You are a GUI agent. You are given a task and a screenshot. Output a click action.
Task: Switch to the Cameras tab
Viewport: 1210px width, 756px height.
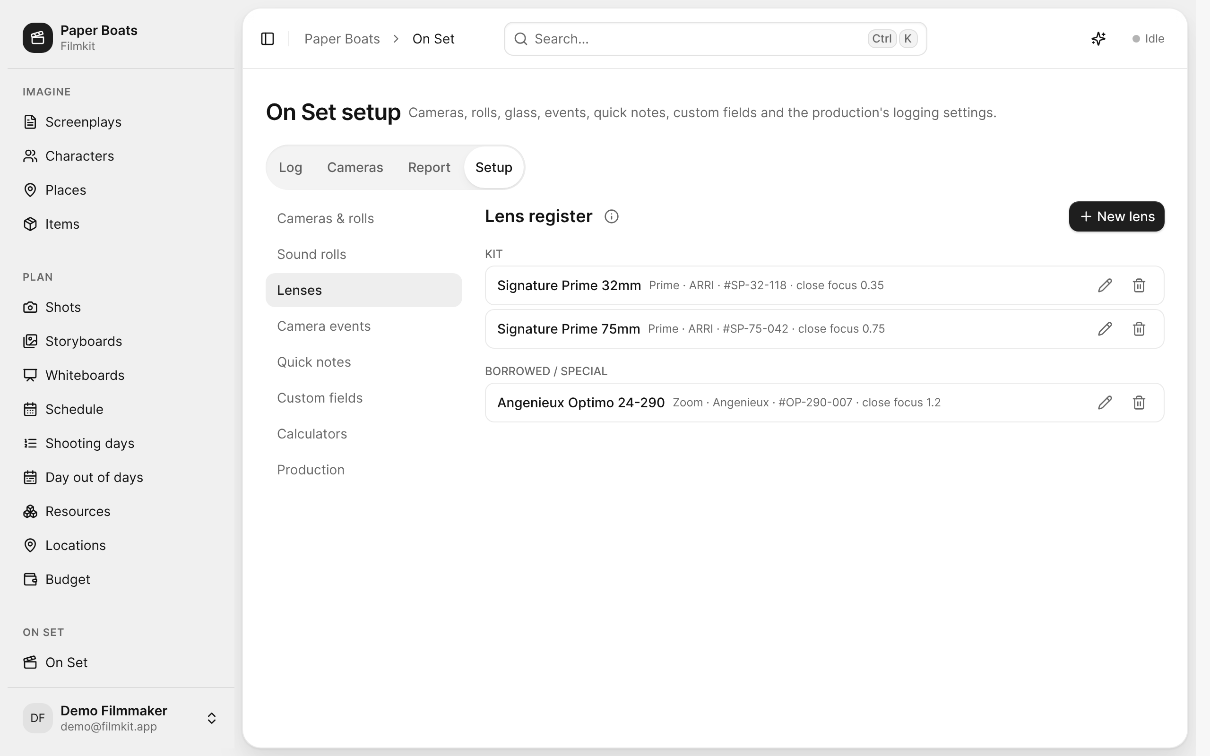[x=355, y=167]
